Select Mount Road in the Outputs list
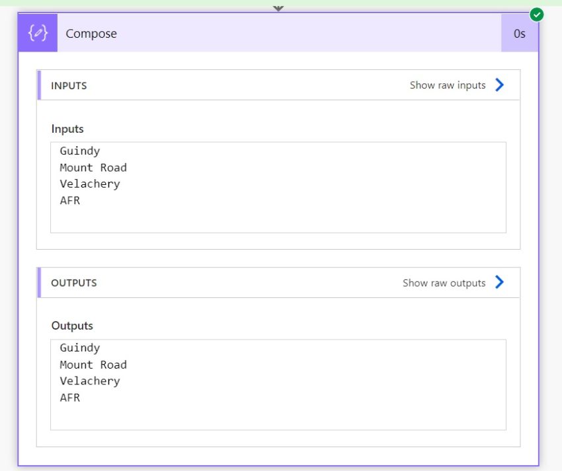The width and height of the screenshot is (562, 471). tap(93, 364)
